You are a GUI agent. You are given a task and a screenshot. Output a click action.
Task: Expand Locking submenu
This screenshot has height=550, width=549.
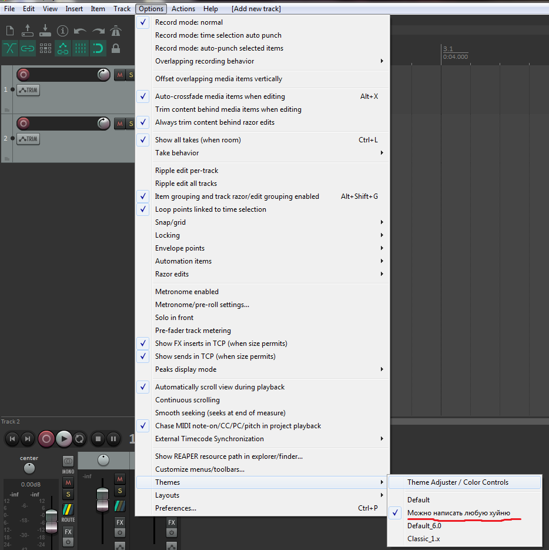click(262, 235)
